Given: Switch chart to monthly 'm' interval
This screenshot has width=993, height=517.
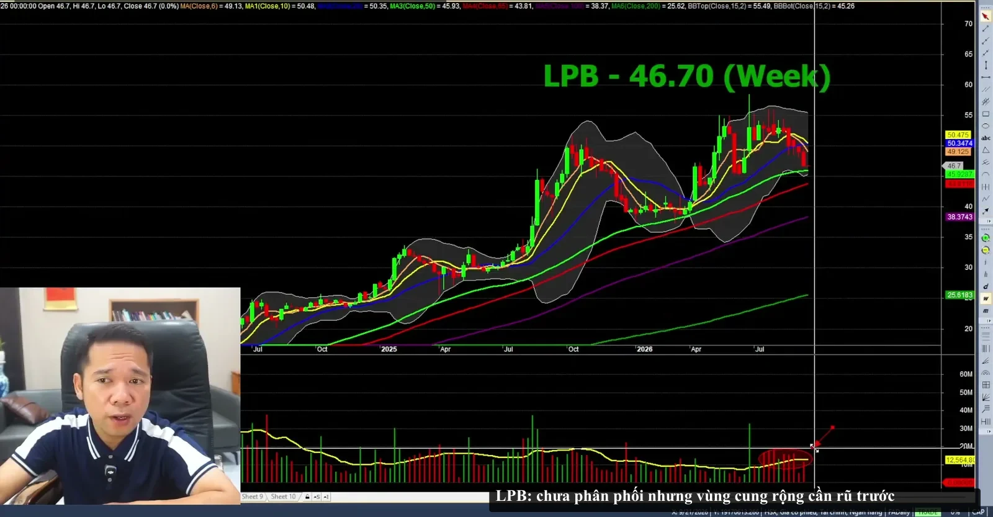Looking at the screenshot, I should click(986, 311).
